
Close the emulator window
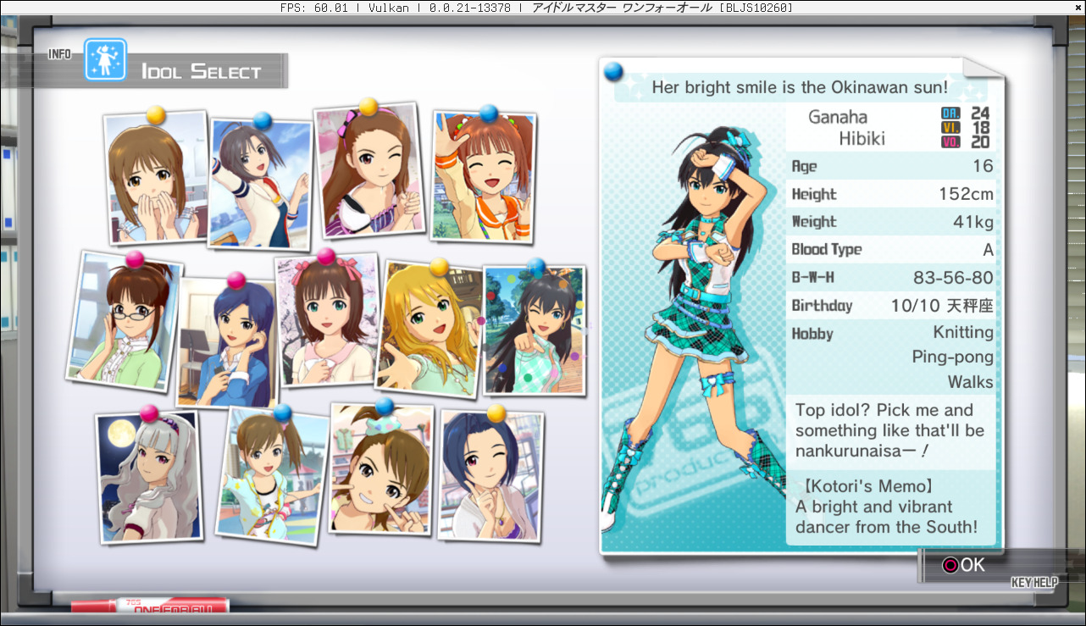click(1078, 7)
